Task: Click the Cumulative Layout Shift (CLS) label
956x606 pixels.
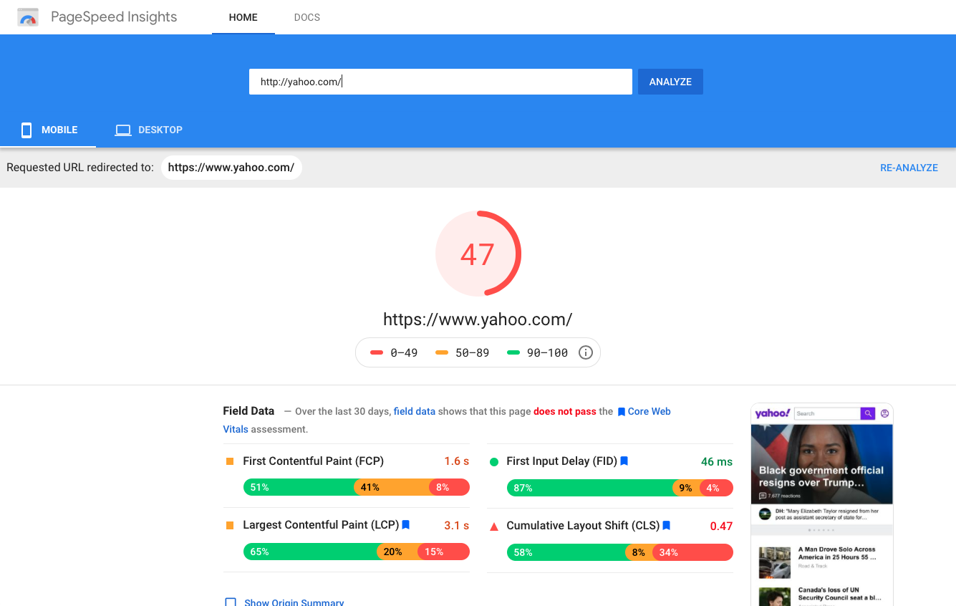Action: click(583, 526)
